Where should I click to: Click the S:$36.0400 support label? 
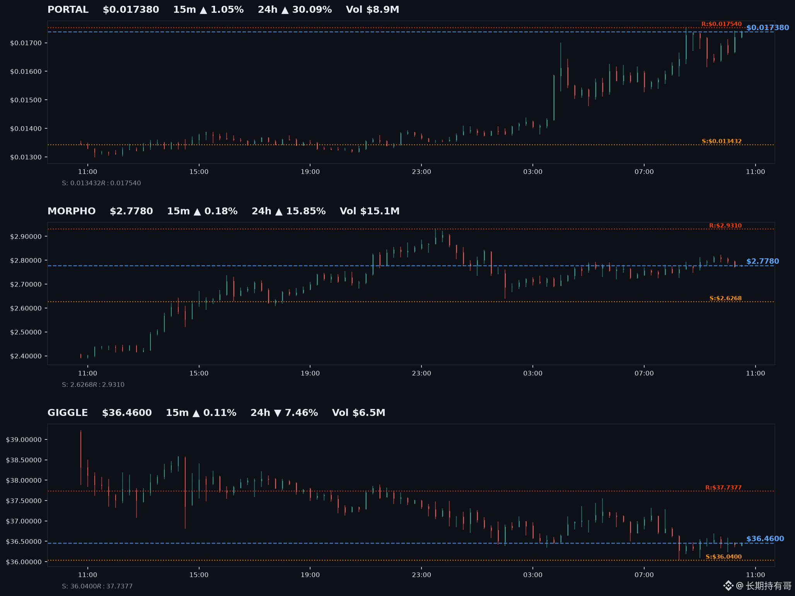pos(724,557)
